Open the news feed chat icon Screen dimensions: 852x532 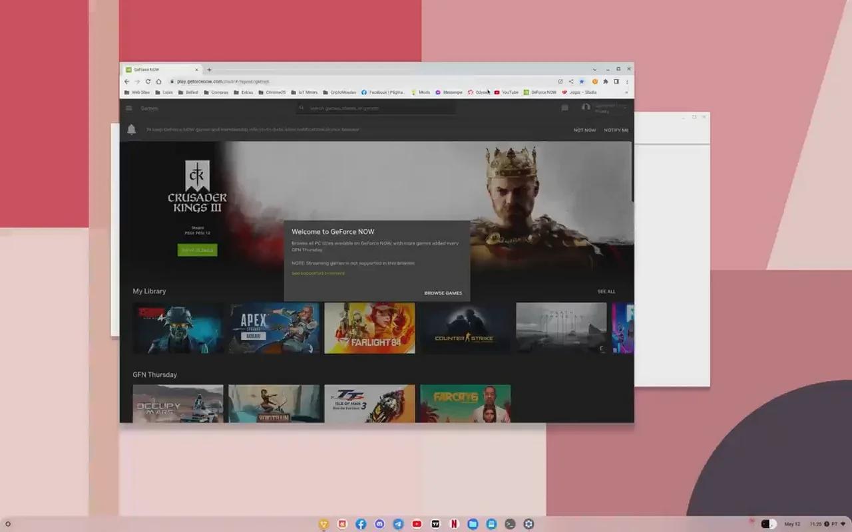pos(564,108)
